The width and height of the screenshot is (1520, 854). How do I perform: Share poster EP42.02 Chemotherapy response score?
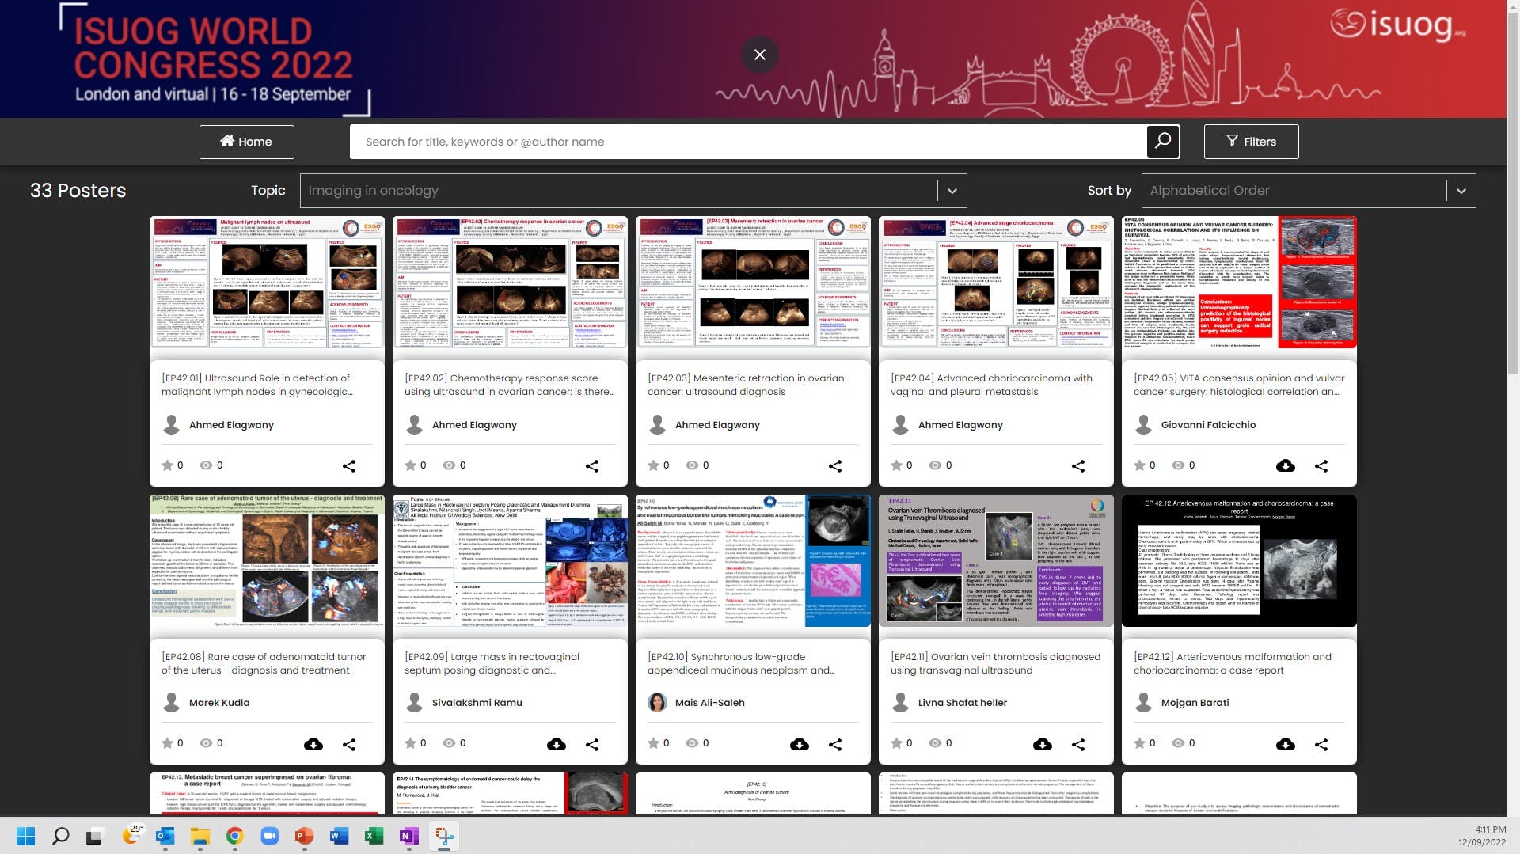tap(592, 466)
